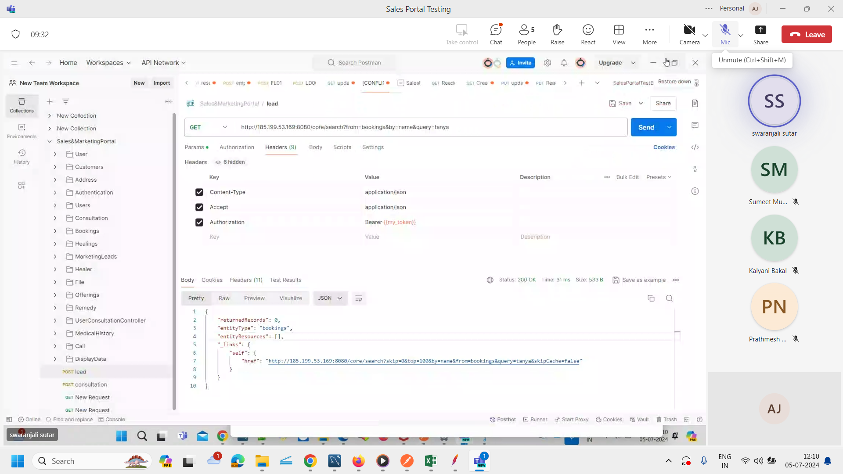
Task: Show the 6 hidden headers
Action: coord(230,162)
